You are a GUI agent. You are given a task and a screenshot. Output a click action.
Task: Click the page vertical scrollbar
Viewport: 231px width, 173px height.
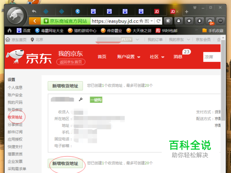tap(223, 80)
